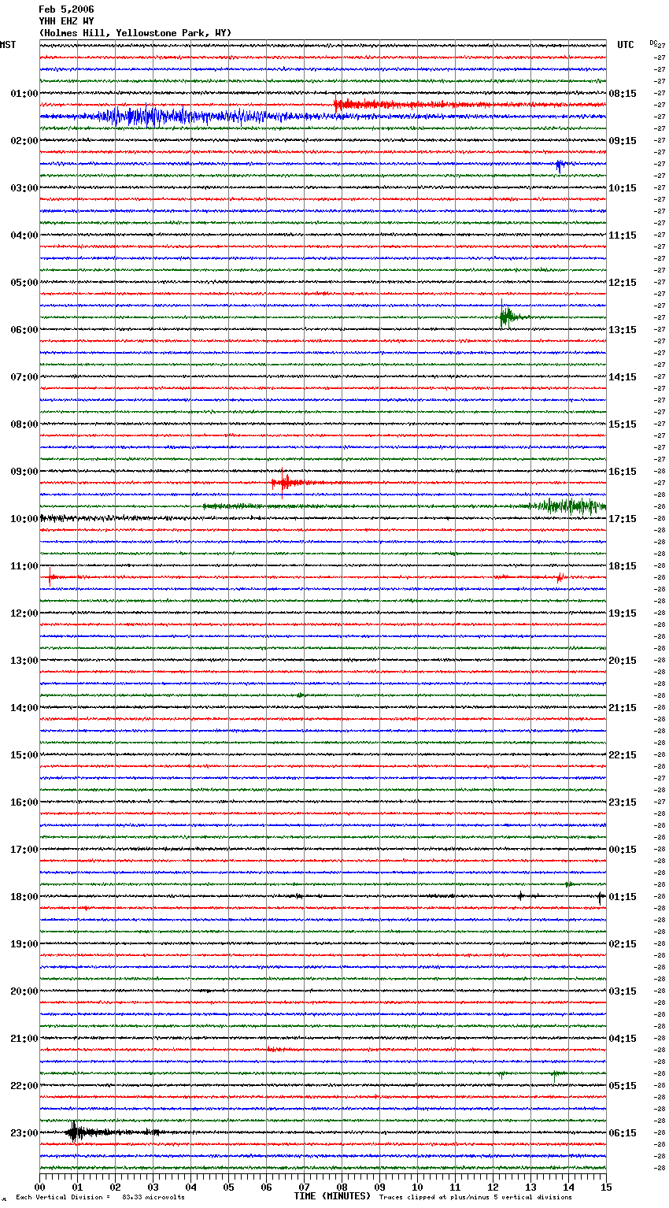Image resolution: width=669 pixels, height=1208 pixels.
Task: Click the '04:15' UTC time label
Action: coord(623,1039)
